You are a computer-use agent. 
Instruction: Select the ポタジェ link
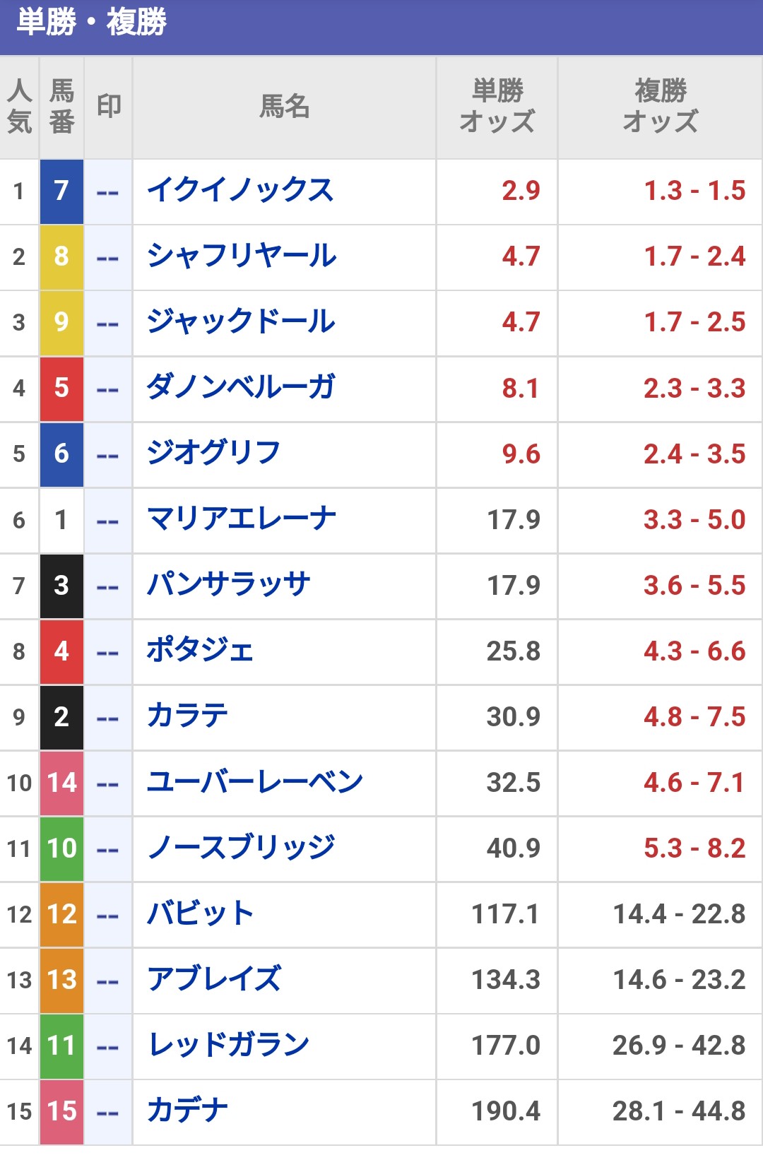[200, 651]
